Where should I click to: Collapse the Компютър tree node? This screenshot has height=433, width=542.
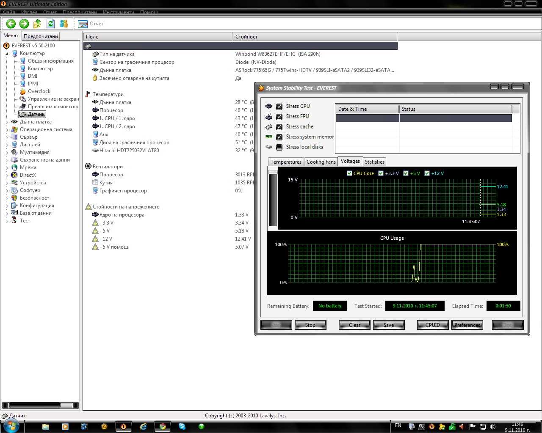point(7,54)
